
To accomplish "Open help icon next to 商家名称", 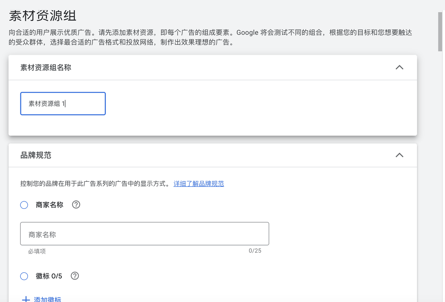I will click(x=76, y=205).
